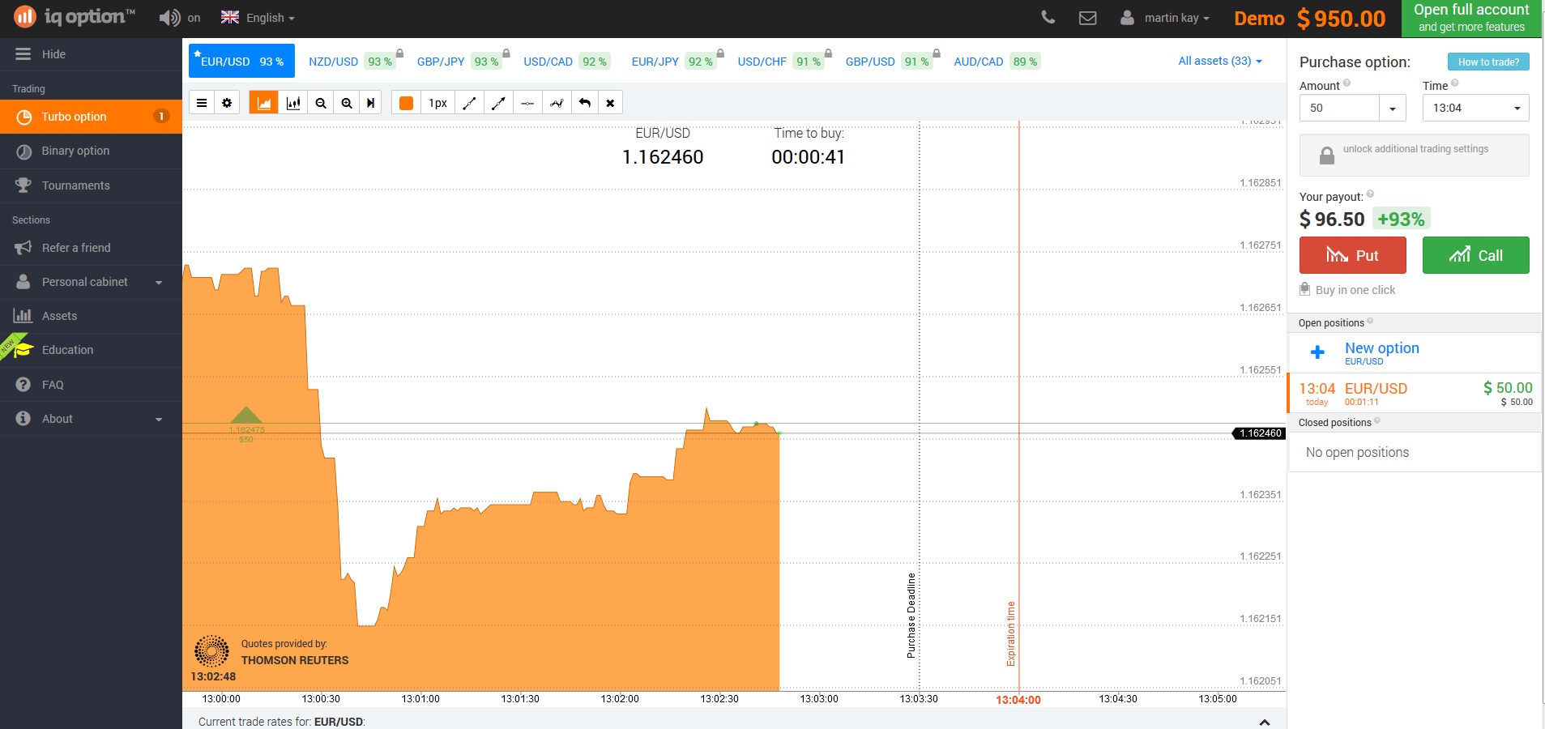
Task: Click New option plus entry
Action: click(x=1414, y=352)
